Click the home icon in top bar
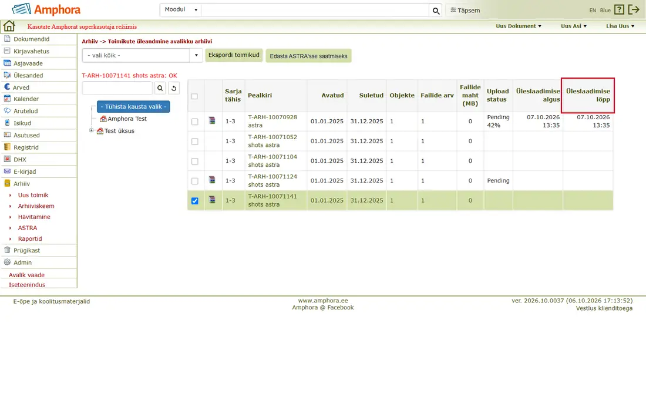The width and height of the screenshot is (646, 404). click(9, 26)
